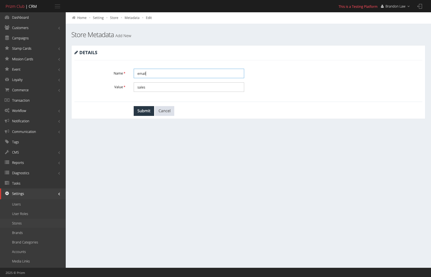The height and width of the screenshot is (277, 431).
Task: Click the Mission Cards star icon
Action: (7, 59)
